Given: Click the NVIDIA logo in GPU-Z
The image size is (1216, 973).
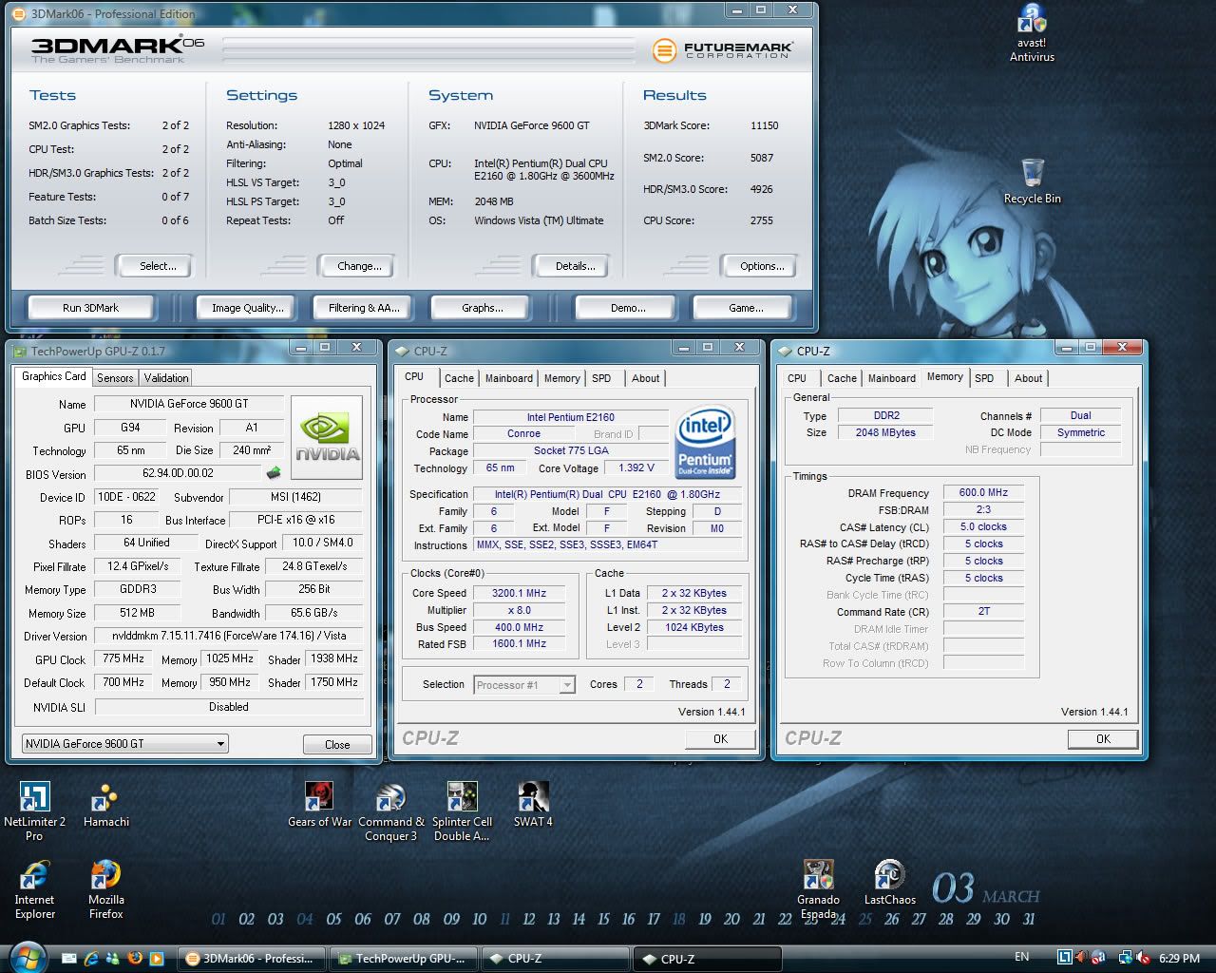Looking at the screenshot, I should tap(326, 437).
